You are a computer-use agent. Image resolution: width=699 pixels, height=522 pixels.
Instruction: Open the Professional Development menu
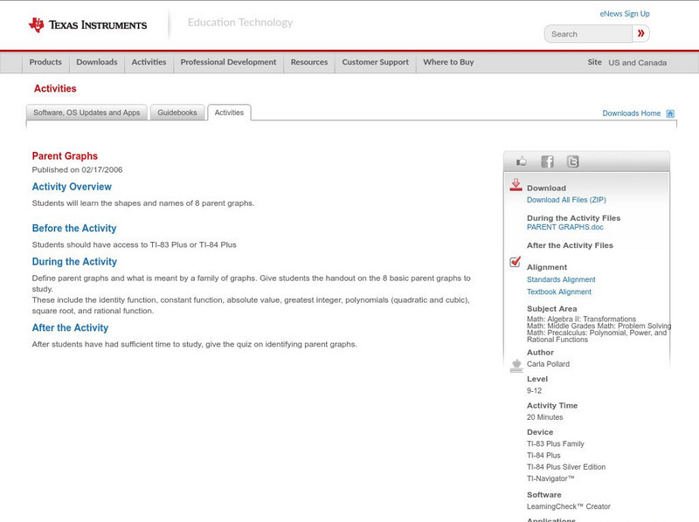click(227, 62)
